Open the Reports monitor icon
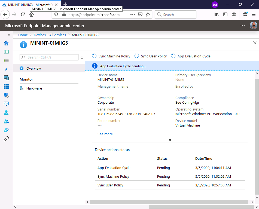The image size is (259, 209). pyautogui.click(x=6, y=104)
